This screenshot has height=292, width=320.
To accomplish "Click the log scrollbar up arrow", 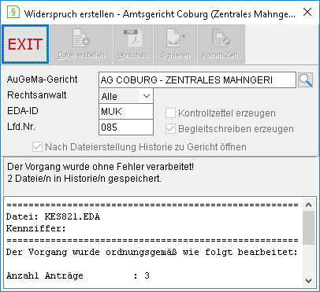I will (x=309, y=205).
